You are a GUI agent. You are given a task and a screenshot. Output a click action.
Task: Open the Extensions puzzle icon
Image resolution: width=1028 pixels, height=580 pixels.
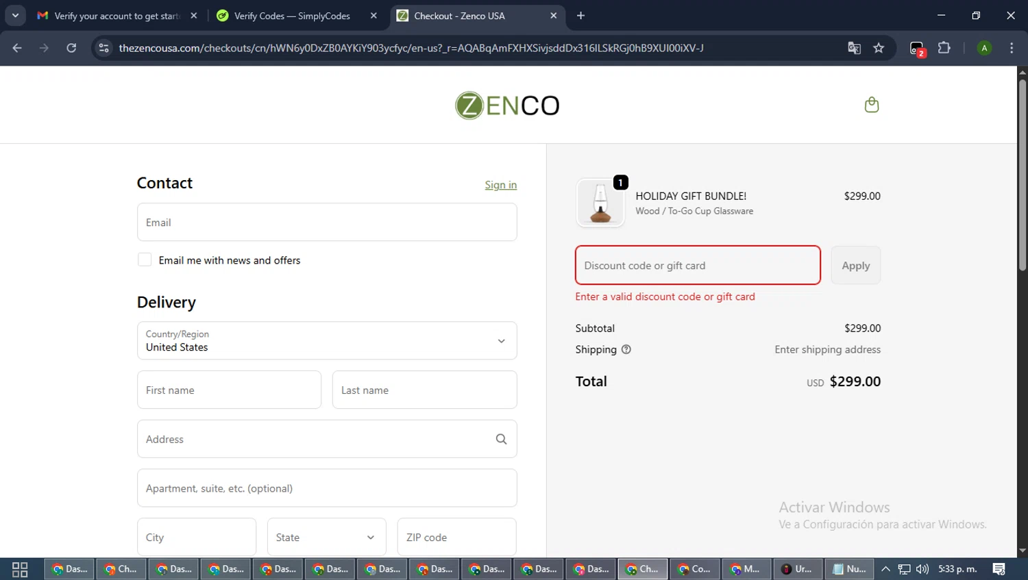coord(944,48)
